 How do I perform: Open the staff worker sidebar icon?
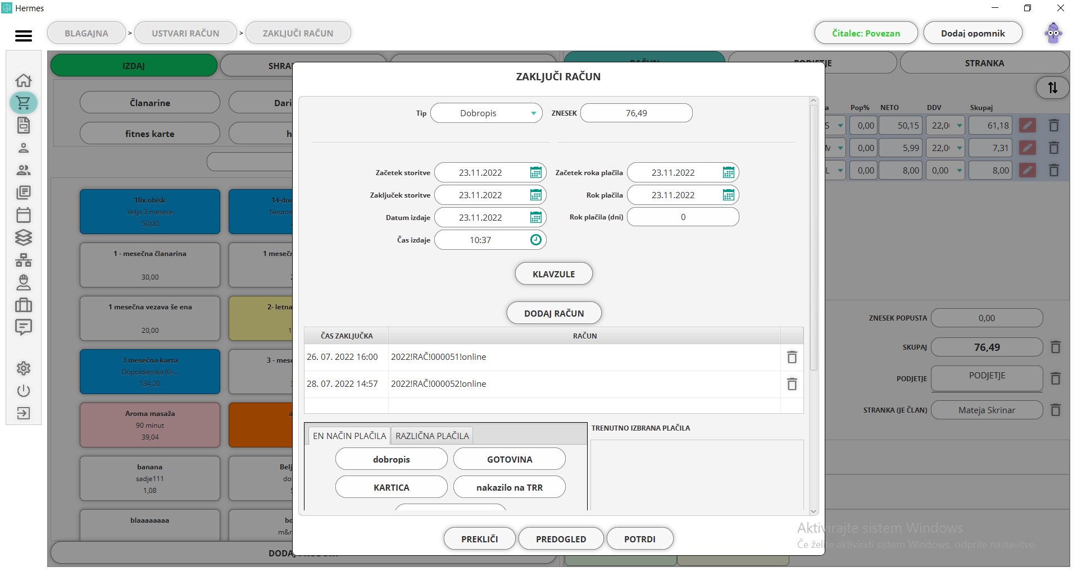click(24, 282)
